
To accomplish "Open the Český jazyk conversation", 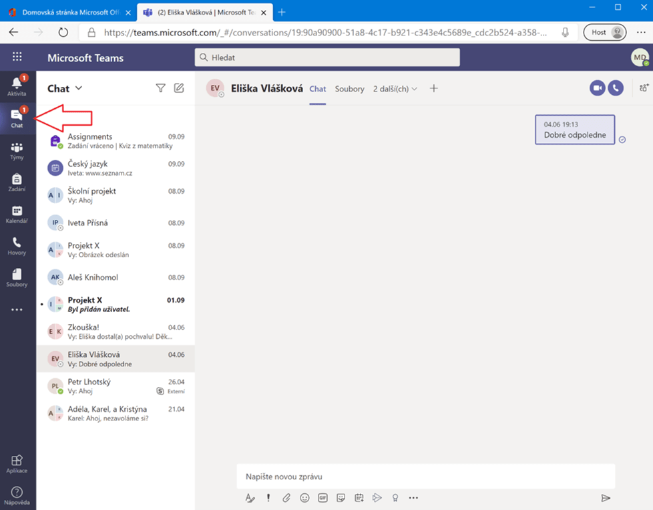I will (116, 168).
